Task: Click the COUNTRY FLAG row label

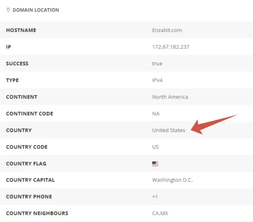Action: (26, 164)
